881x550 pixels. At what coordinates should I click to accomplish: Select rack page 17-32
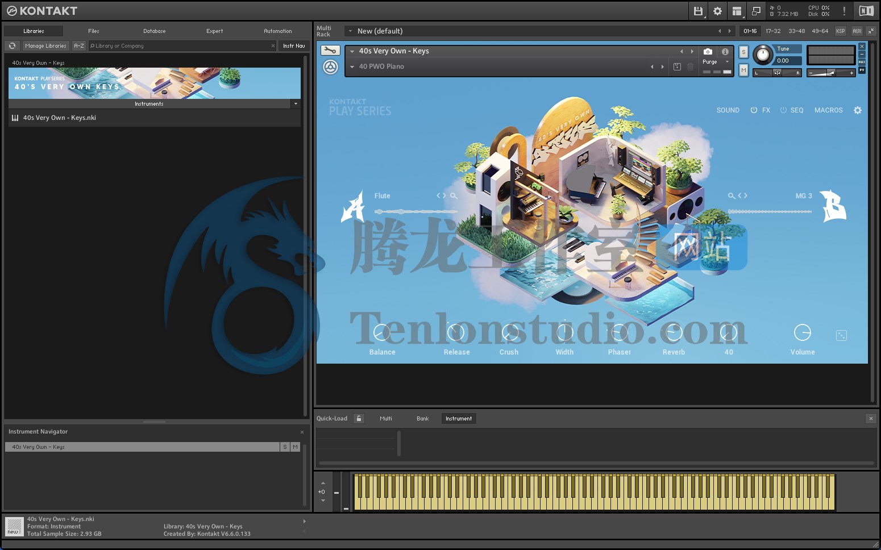click(773, 31)
